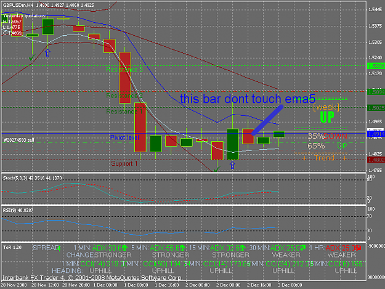Click the C 1.4893 yesterday close value
Screen dimensions: 385x289
click(x=12, y=33)
